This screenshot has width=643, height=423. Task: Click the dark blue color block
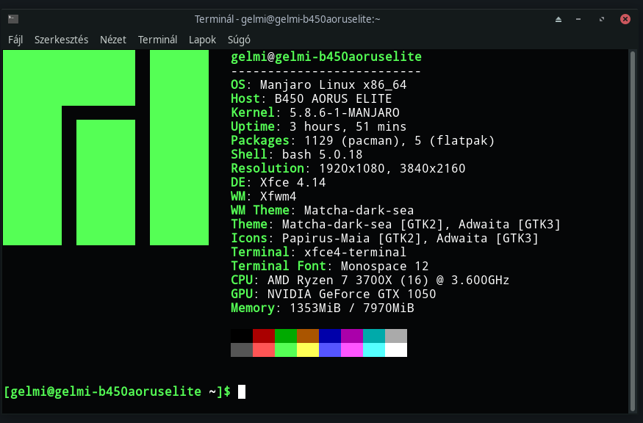pyautogui.click(x=330, y=336)
